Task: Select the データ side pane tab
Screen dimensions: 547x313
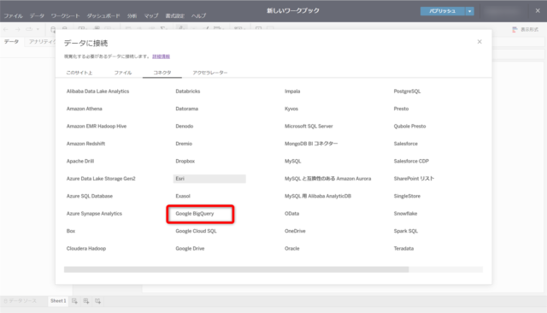Action: pyautogui.click(x=11, y=42)
